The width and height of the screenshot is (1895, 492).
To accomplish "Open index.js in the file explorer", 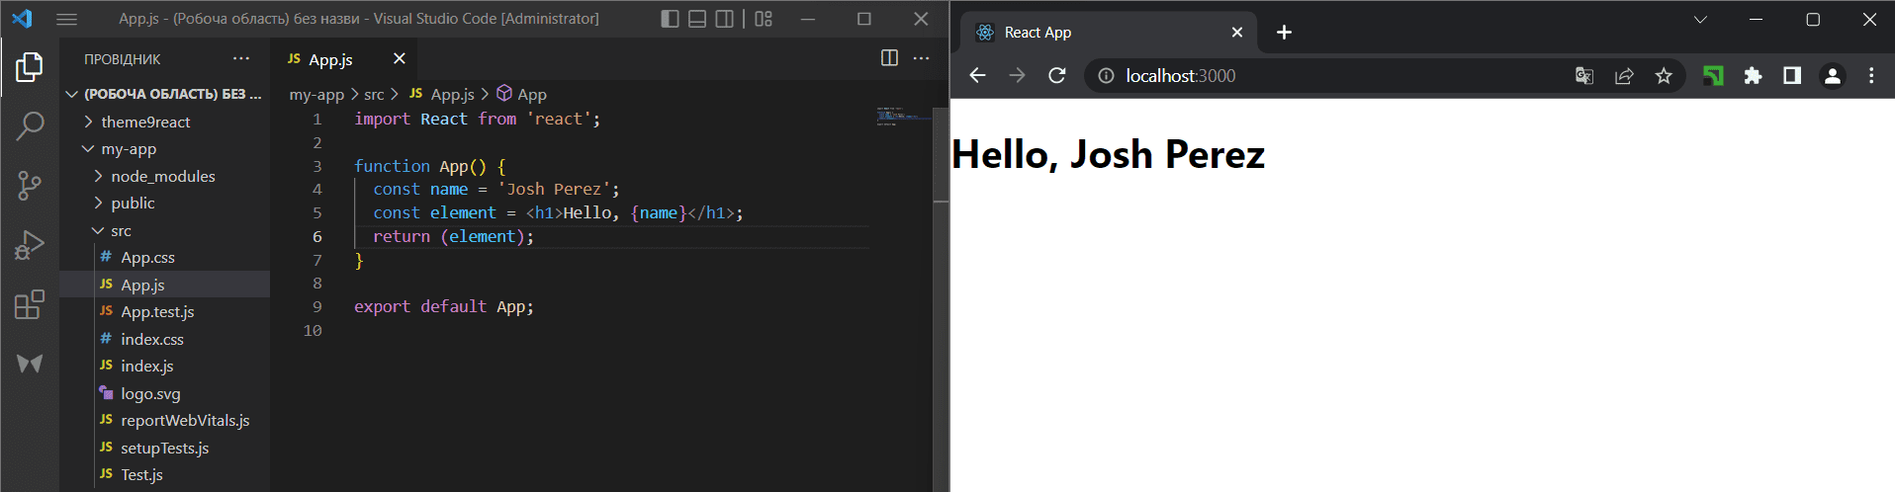I will point(146,366).
